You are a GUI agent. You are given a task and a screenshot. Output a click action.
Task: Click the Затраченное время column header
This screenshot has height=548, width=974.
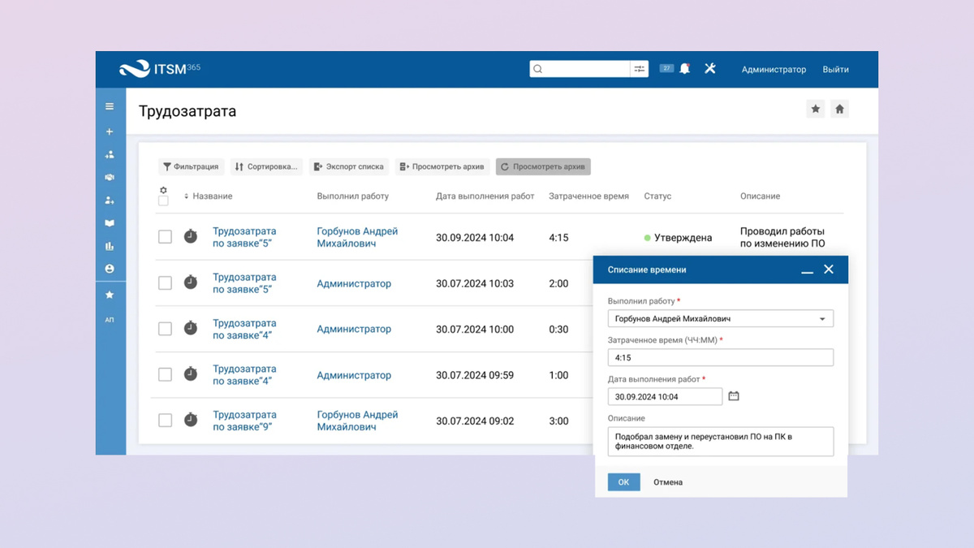pos(588,196)
